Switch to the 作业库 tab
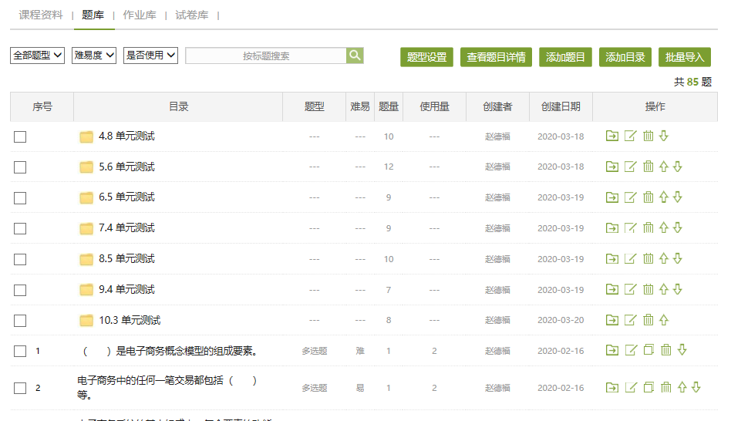Screen dimensions: 731x421 click(x=140, y=15)
